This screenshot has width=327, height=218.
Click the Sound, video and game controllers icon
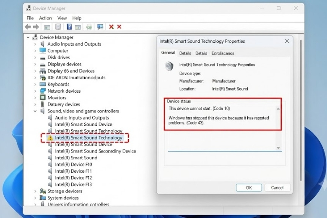tap(42, 111)
